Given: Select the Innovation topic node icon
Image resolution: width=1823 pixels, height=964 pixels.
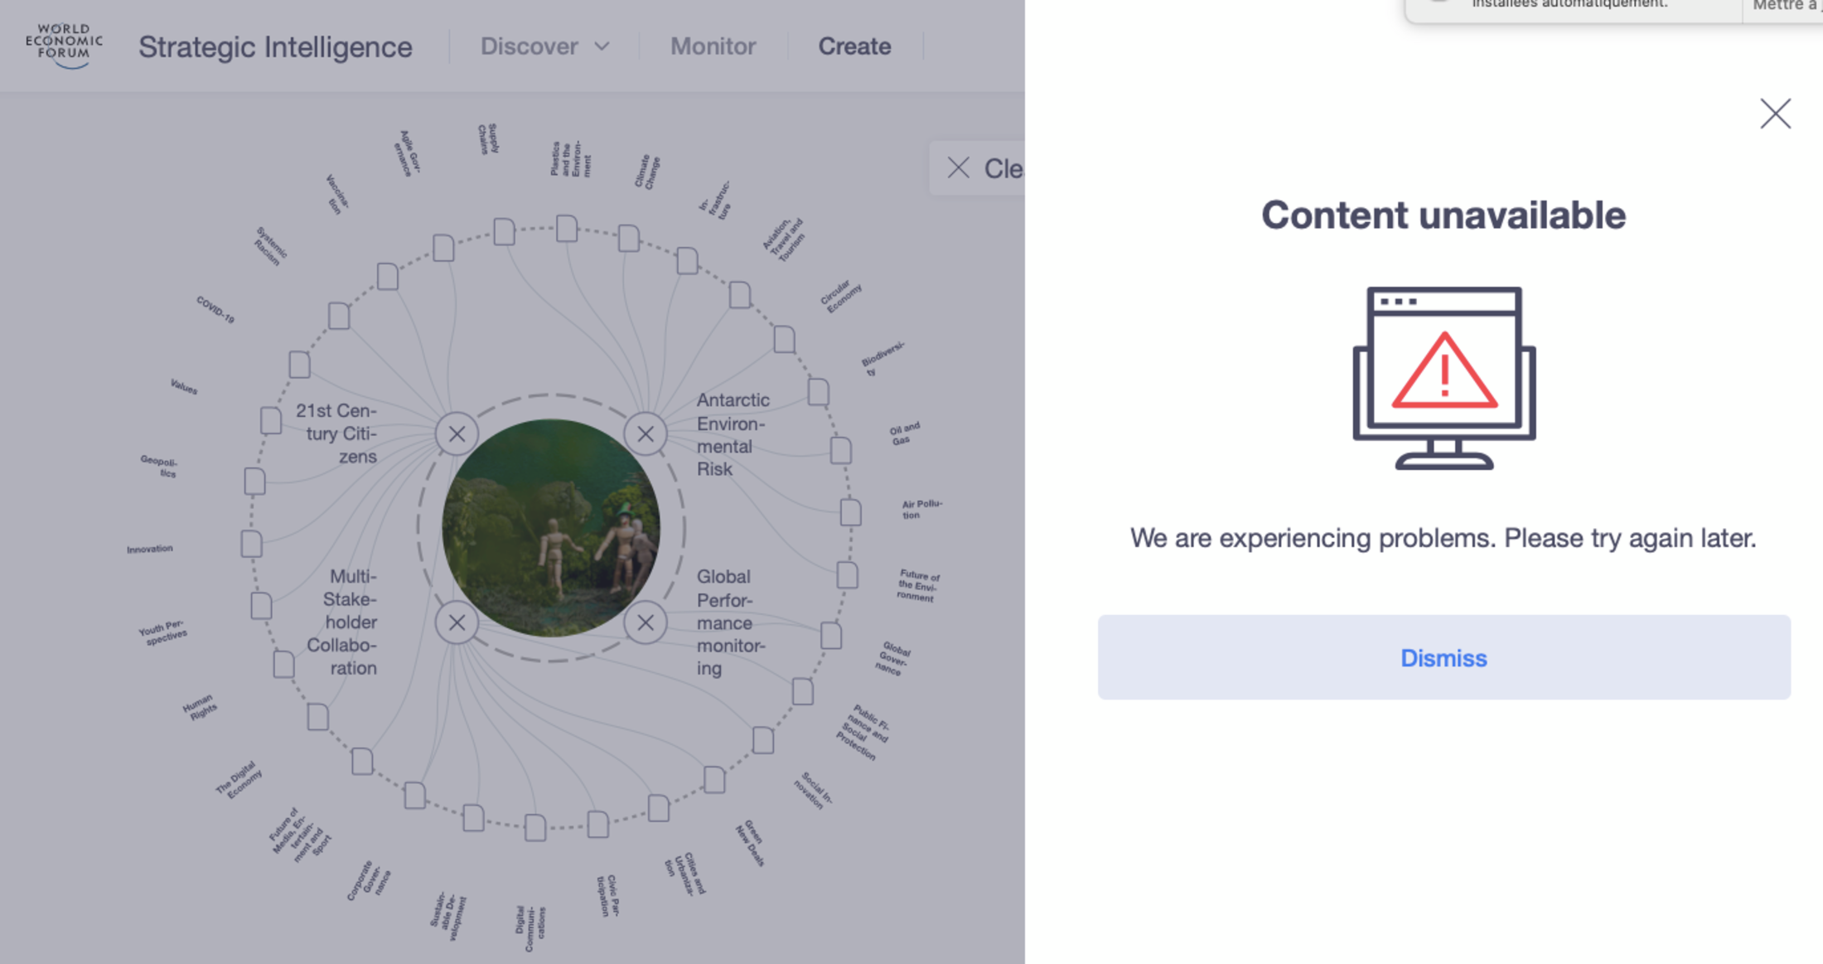Looking at the screenshot, I should click(x=252, y=544).
